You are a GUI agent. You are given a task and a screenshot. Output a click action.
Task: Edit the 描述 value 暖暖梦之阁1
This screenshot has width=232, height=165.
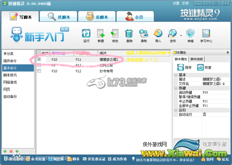pyautogui.click(x=216, y=79)
